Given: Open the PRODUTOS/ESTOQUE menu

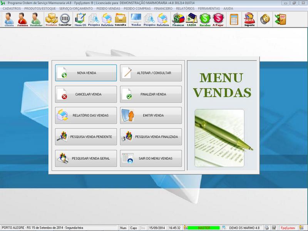Looking at the screenshot, I should (40, 8).
